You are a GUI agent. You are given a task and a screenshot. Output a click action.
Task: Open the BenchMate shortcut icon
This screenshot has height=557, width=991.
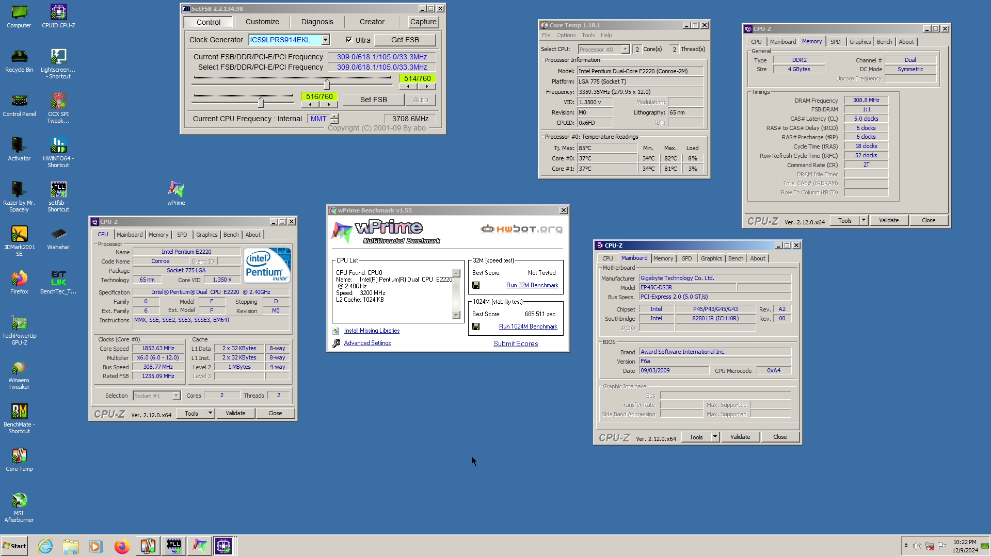19,418
